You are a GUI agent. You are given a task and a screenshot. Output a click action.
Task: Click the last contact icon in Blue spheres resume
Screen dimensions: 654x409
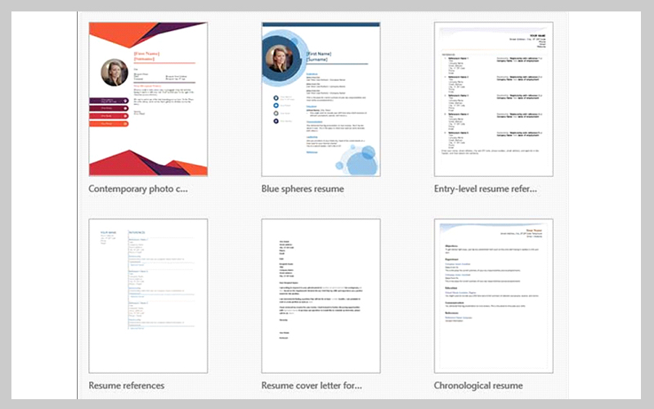(x=277, y=121)
